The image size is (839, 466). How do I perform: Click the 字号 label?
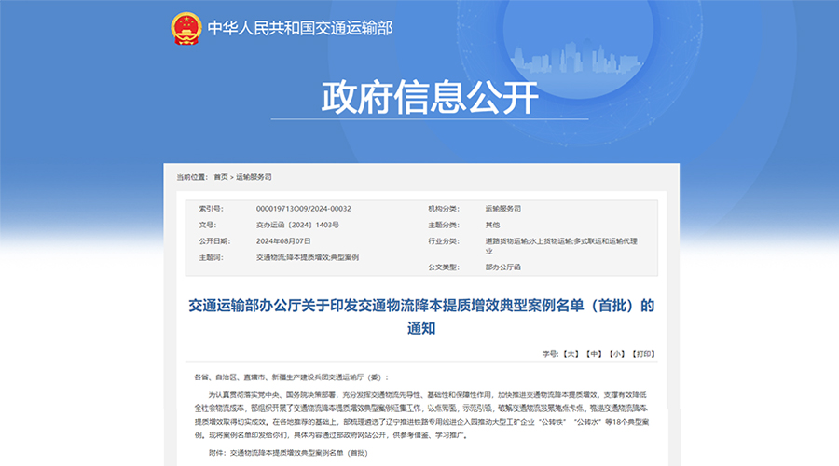click(x=551, y=354)
